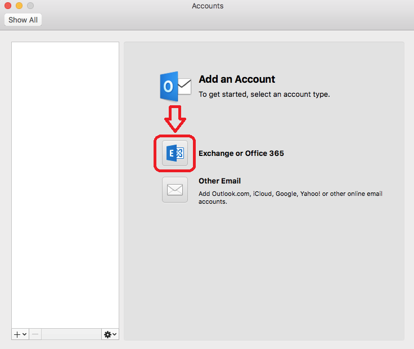Click the Add an Account heading
The image size is (414, 349).
click(237, 79)
